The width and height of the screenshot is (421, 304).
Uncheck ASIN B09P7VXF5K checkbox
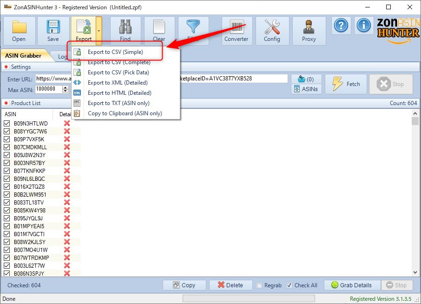coord(7,139)
